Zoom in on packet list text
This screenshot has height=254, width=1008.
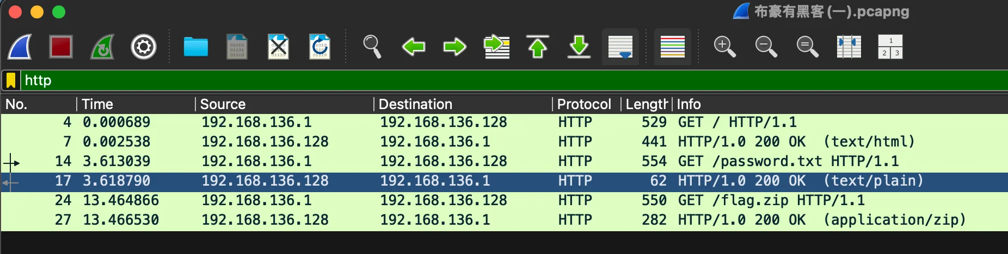(x=725, y=47)
